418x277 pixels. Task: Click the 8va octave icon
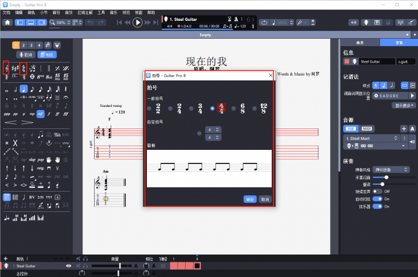pos(40,77)
